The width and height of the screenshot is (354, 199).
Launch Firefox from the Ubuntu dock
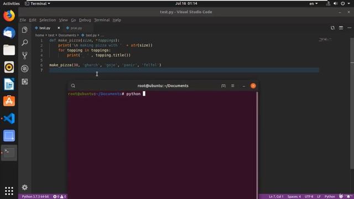click(x=9, y=16)
